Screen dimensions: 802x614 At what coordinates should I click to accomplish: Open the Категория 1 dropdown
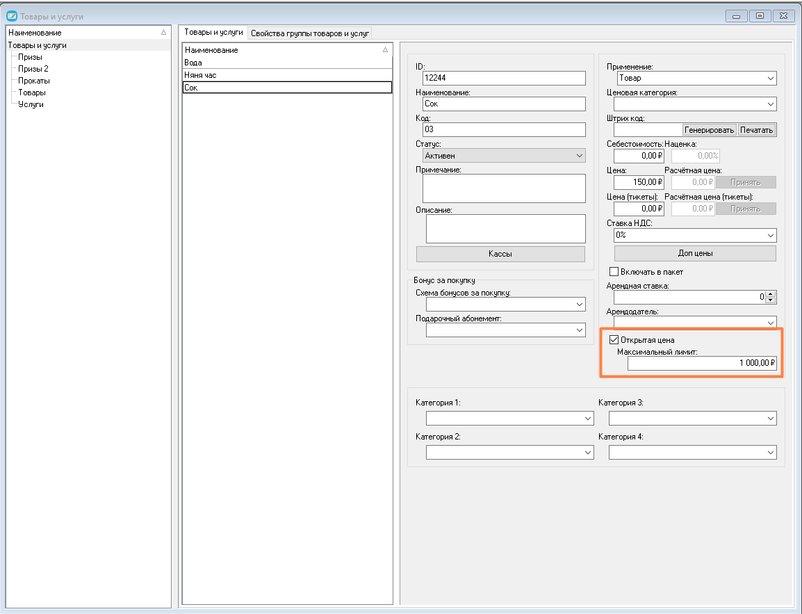pyautogui.click(x=510, y=419)
